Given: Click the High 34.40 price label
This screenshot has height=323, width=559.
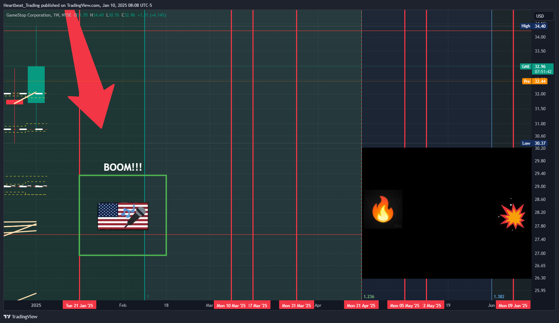Looking at the screenshot, I should click(533, 26).
